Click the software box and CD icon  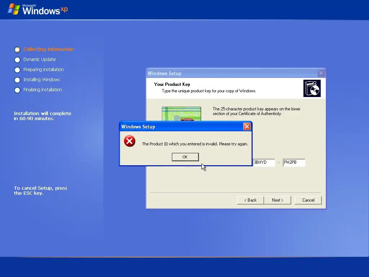312,88
